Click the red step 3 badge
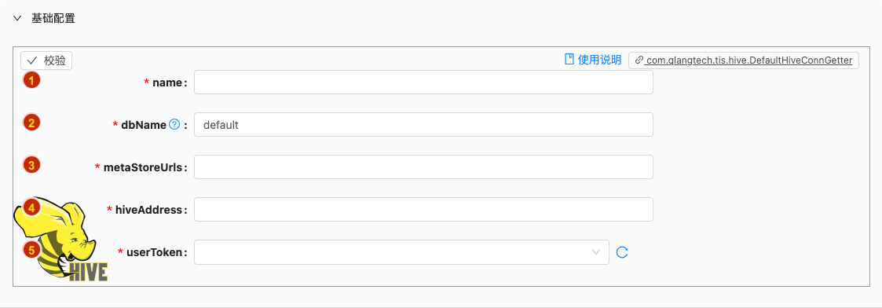 point(31,165)
